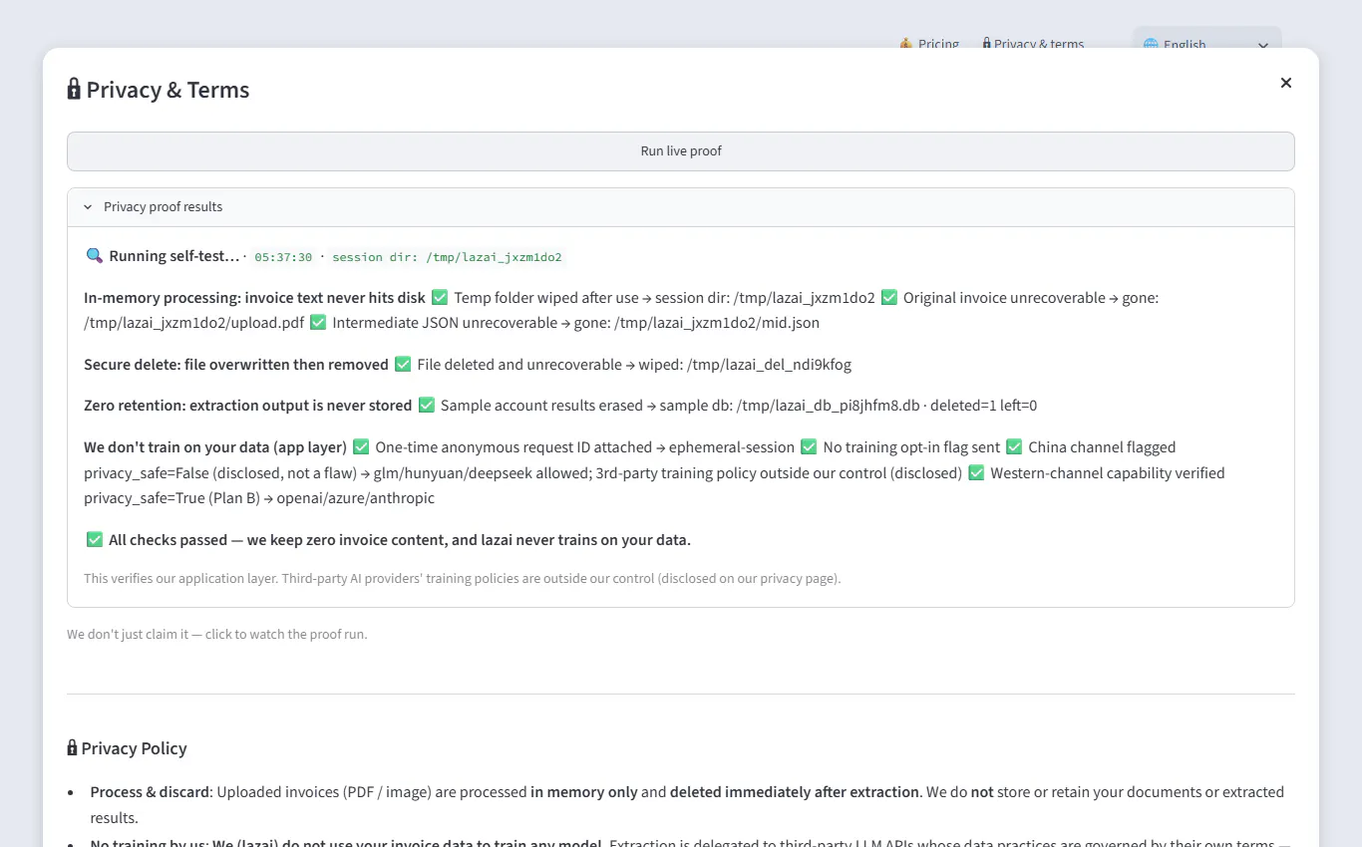
Task: Click the green check before Intermediate JSON unrecoverable
Action: pyautogui.click(x=318, y=323)
